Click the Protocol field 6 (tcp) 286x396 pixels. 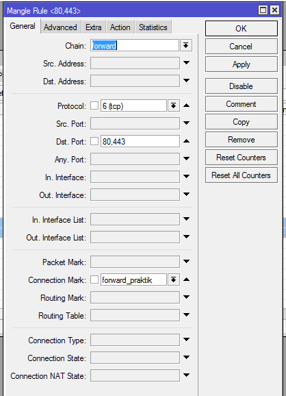(133, 106)
